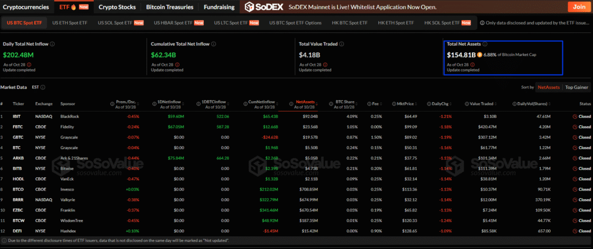
Task: Click red date info icon under $154.81B
Action: [473, 65]
